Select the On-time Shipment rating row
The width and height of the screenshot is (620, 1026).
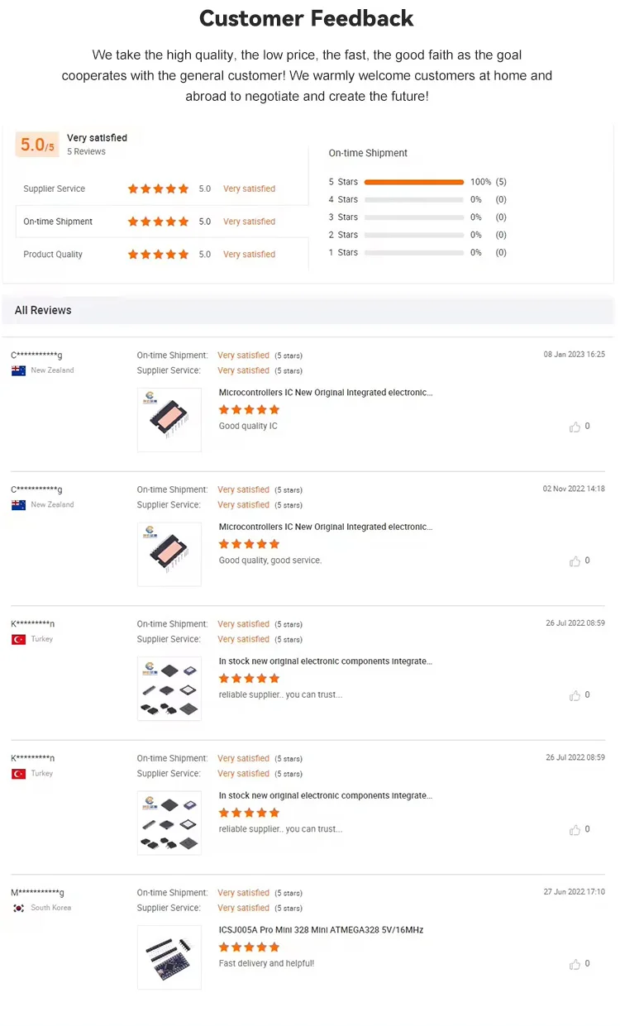162,222
